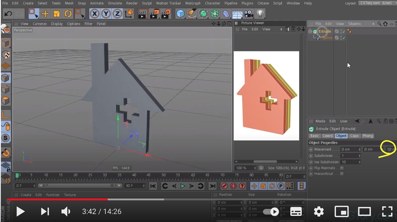The image size is (397, 222).
Task: Activate the Scale tool in the top toolbar
Action: (56, 13)
